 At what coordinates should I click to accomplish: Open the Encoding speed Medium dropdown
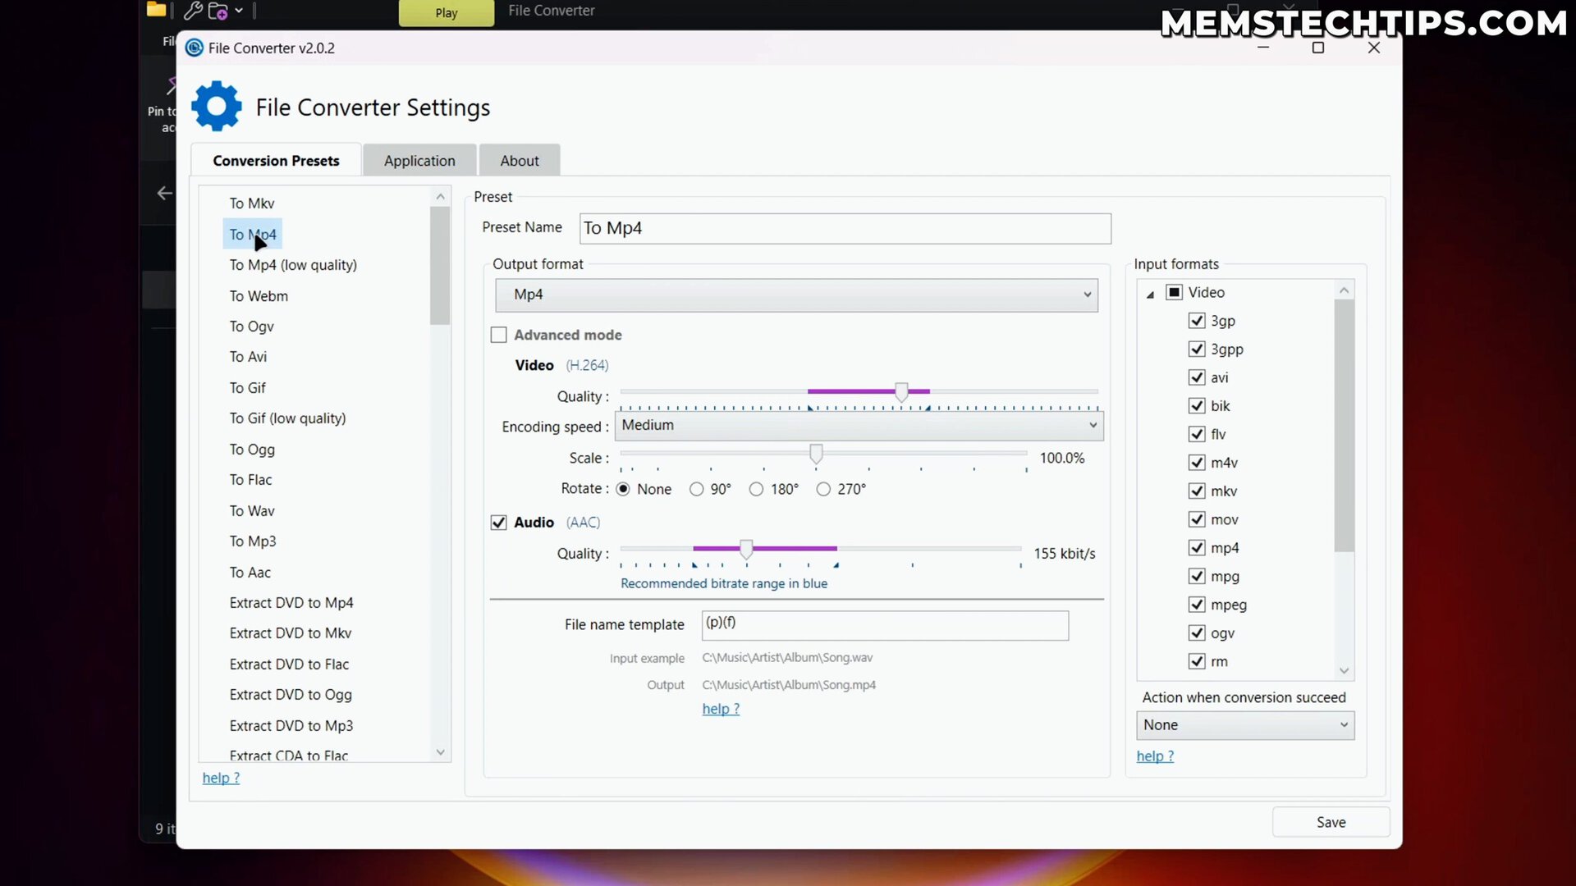coord(860,425)
